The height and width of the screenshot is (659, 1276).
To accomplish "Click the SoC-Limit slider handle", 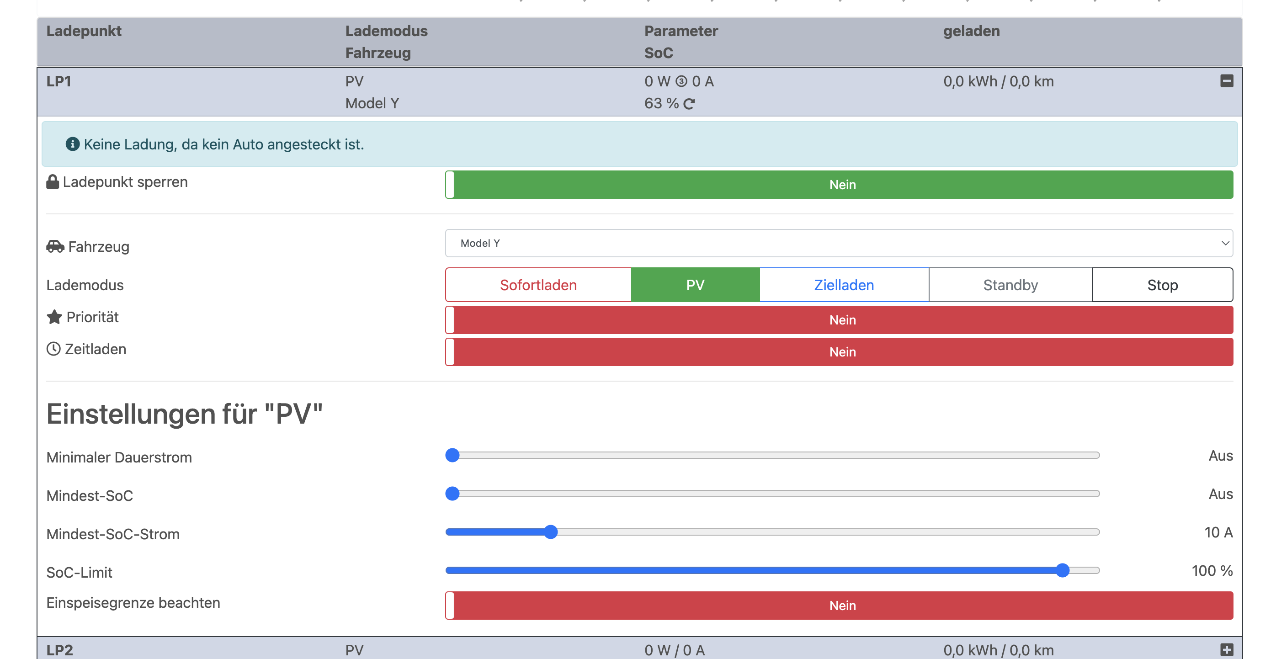I will [1062, 570].
